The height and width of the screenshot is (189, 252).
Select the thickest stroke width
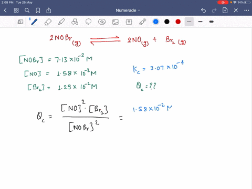212,22
